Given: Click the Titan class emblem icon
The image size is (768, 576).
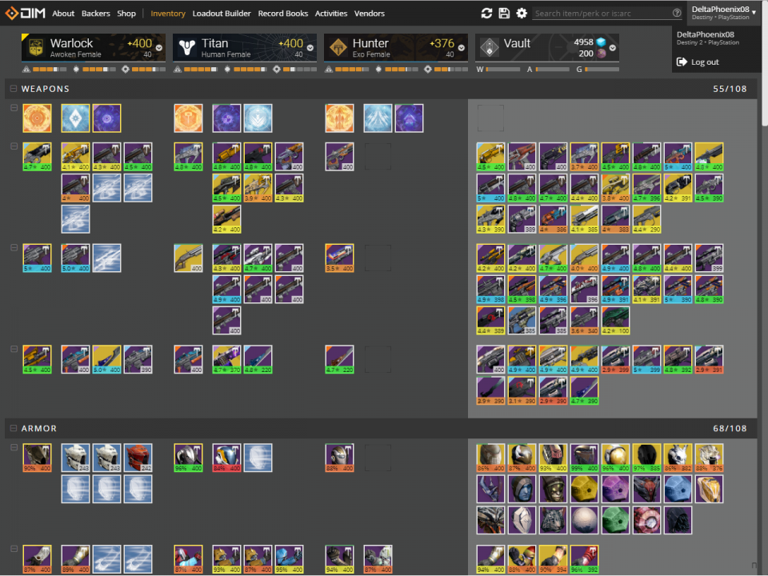Looking at the screenshot, I should (x=187, y=48).
